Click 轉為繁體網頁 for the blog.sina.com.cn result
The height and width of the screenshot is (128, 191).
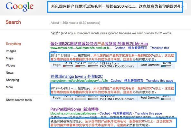click(122, 113)
